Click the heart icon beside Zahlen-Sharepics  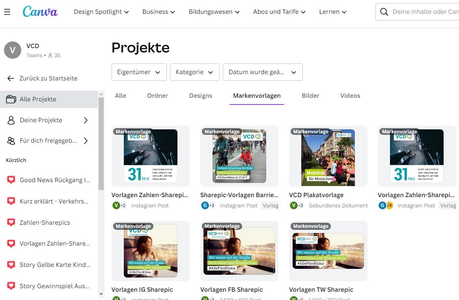(x=11, y=222)
